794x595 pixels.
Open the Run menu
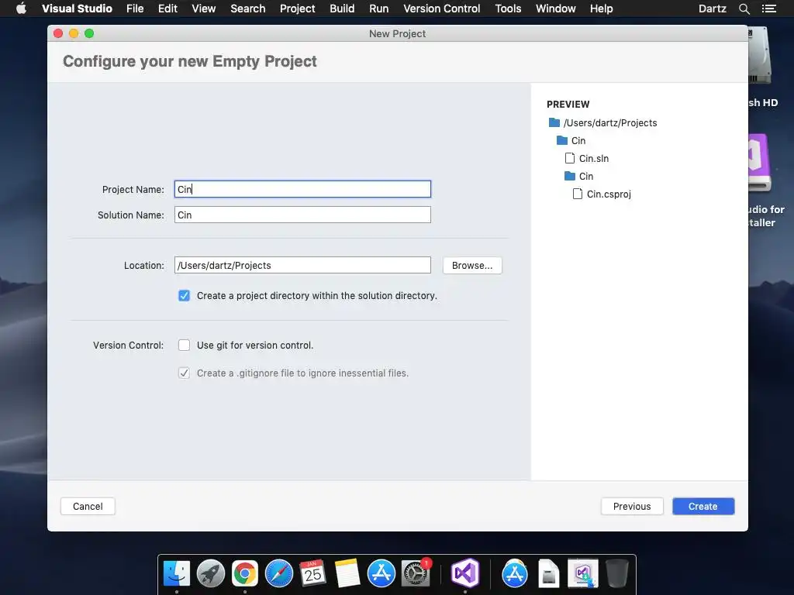coord(378,9)
